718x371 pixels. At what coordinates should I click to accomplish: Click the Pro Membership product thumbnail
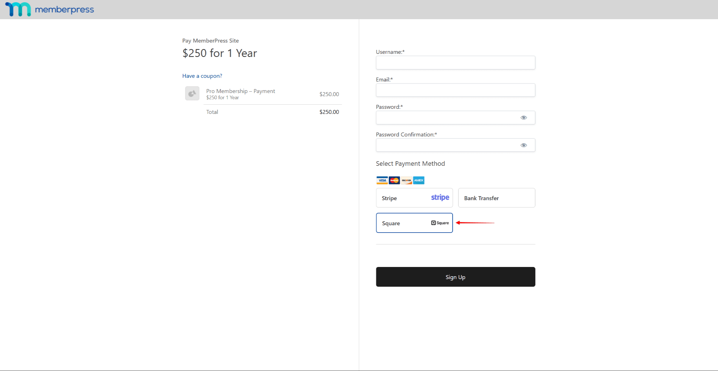point(192,93)
